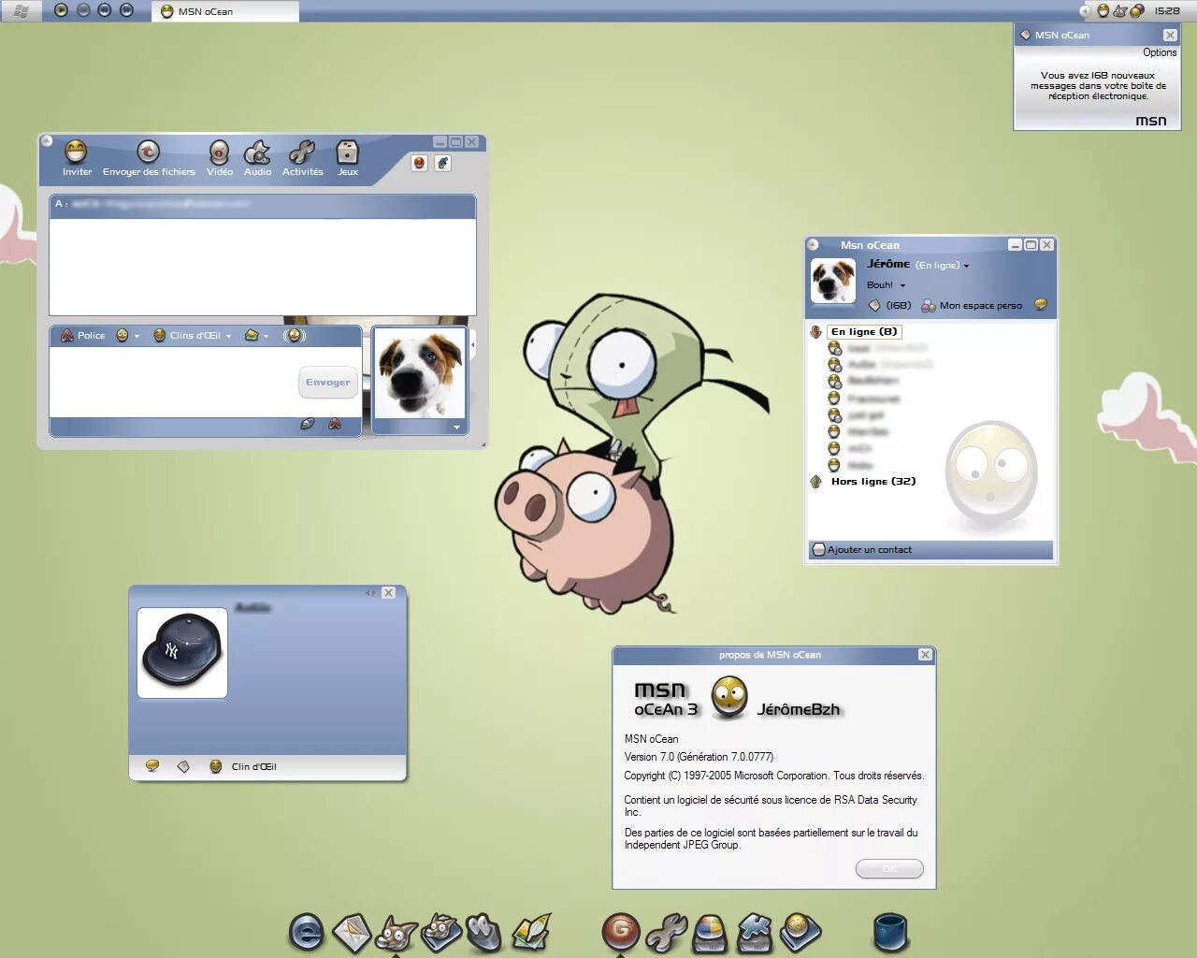
Task: Click the chat message input field
Action: pos(174,382)
